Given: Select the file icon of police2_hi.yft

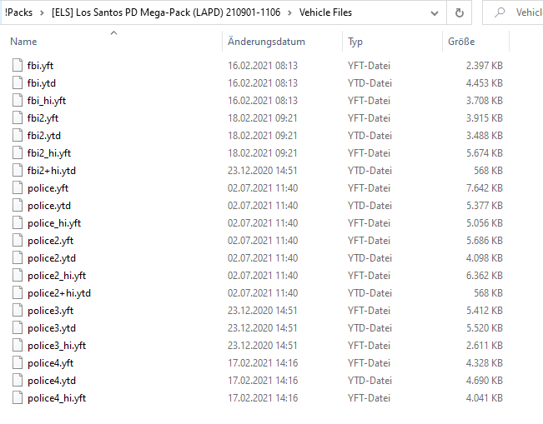Looking at the screenshot, I should pyautogui.click(x=18, y=275).
